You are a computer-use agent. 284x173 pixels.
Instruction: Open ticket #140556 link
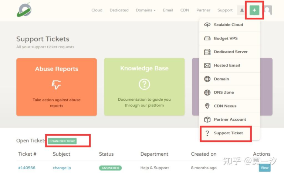(27, 168)
